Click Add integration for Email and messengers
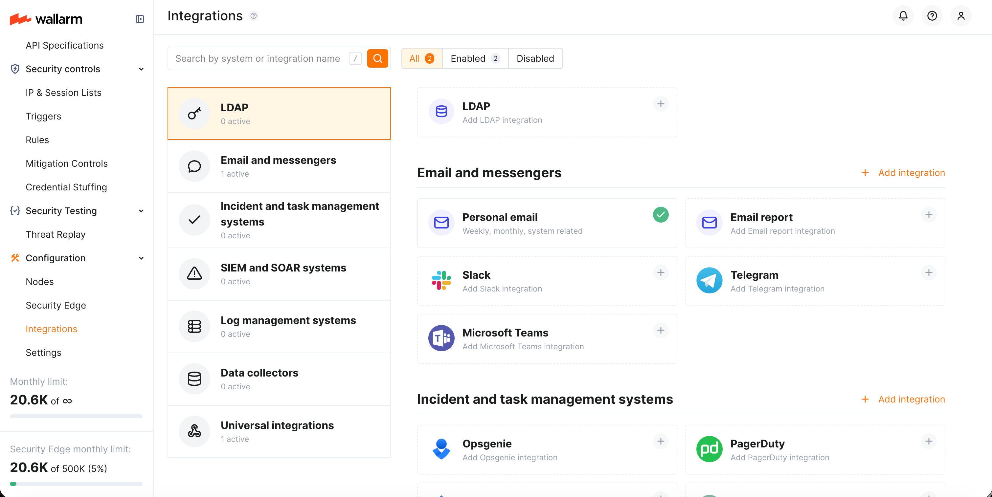Screen dimensions: 992x497 coord(903,173)
